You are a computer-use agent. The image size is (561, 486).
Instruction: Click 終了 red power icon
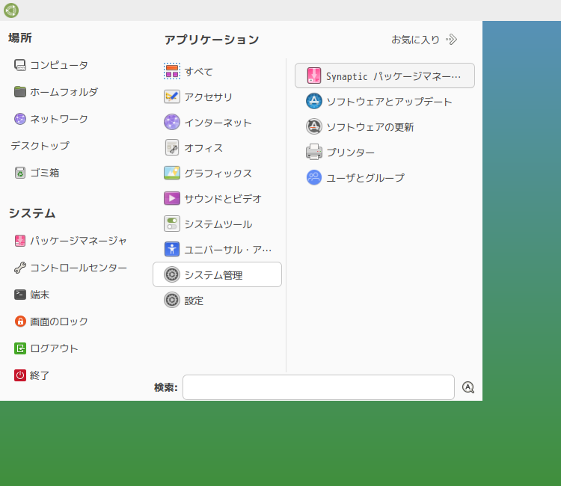(20, 375)
